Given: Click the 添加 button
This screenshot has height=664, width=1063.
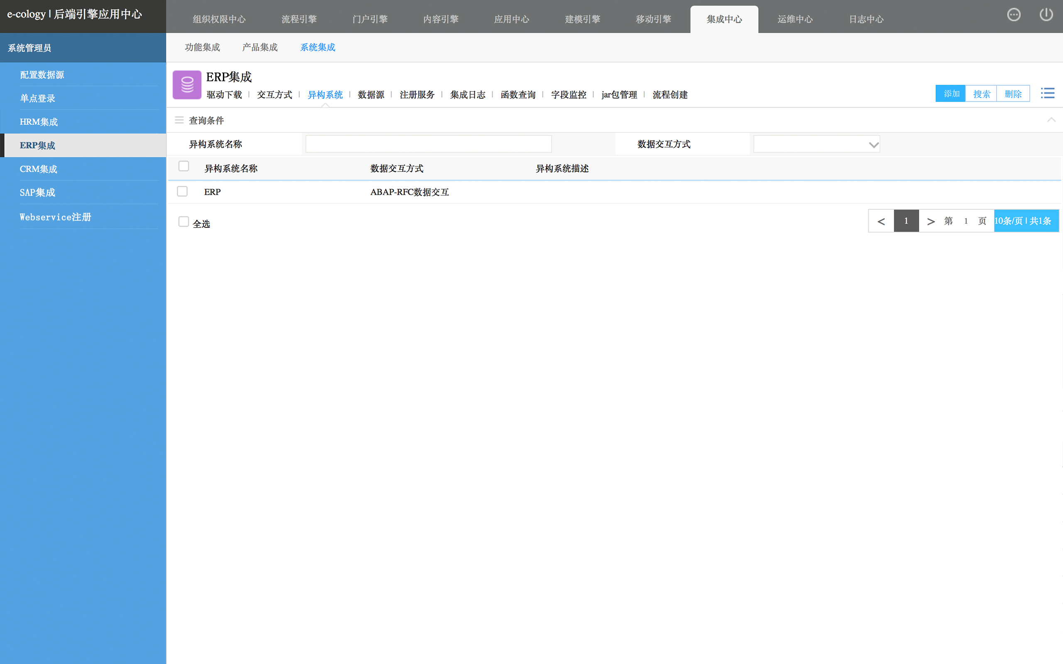Looking at the screenshot, I should (x=950, y=93).
